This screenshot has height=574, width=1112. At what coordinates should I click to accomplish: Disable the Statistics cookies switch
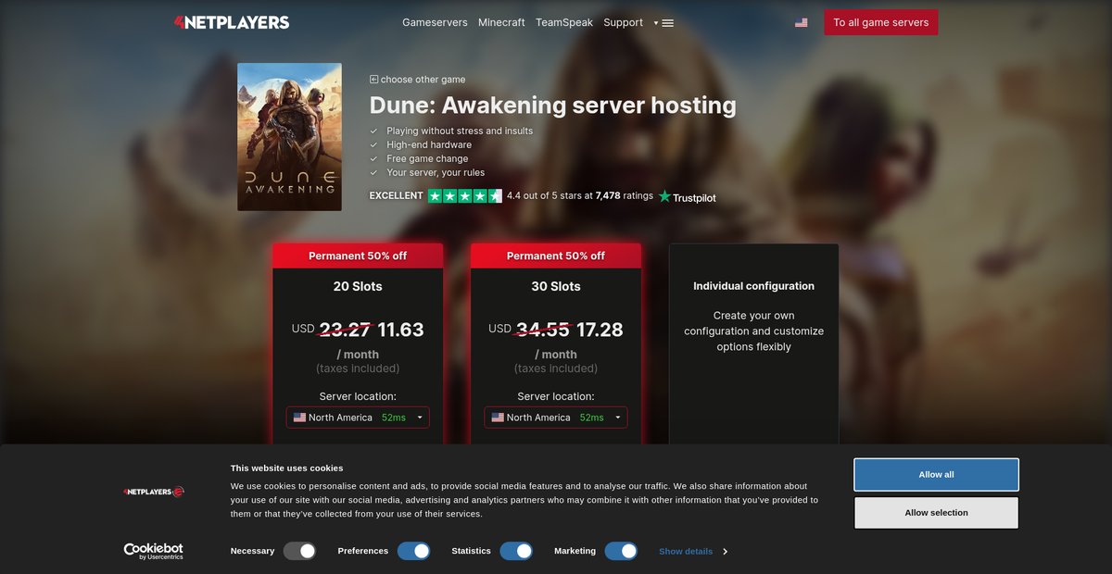point(516,551)
